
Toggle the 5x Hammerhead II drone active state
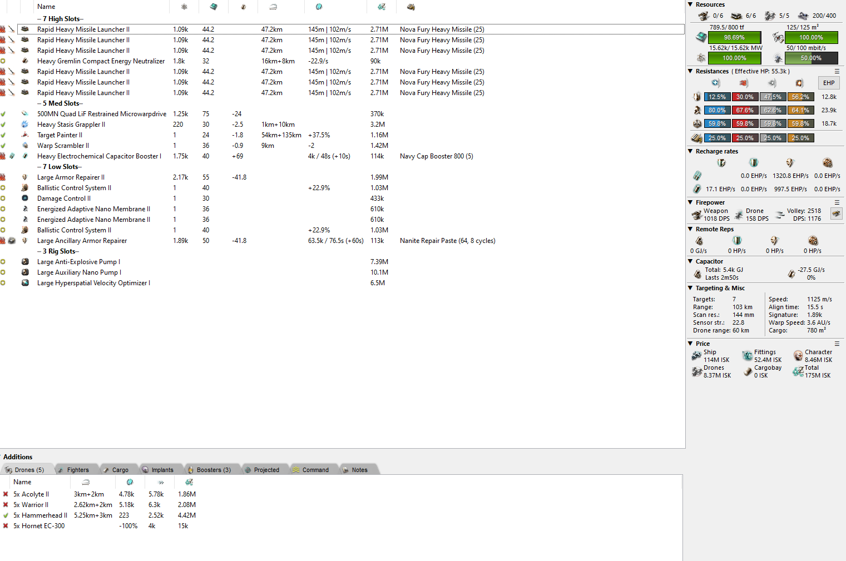[x=6, y=515]
